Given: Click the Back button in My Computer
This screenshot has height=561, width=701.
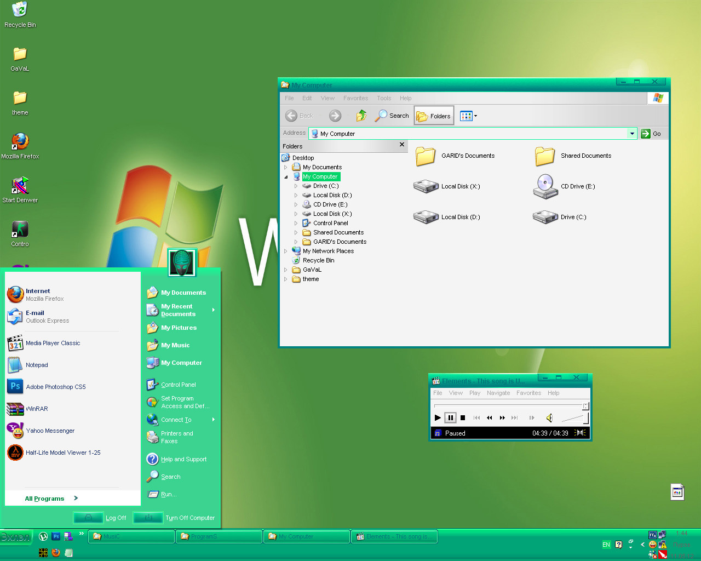Looking at the screenshot, I should (x=299, y=116).
